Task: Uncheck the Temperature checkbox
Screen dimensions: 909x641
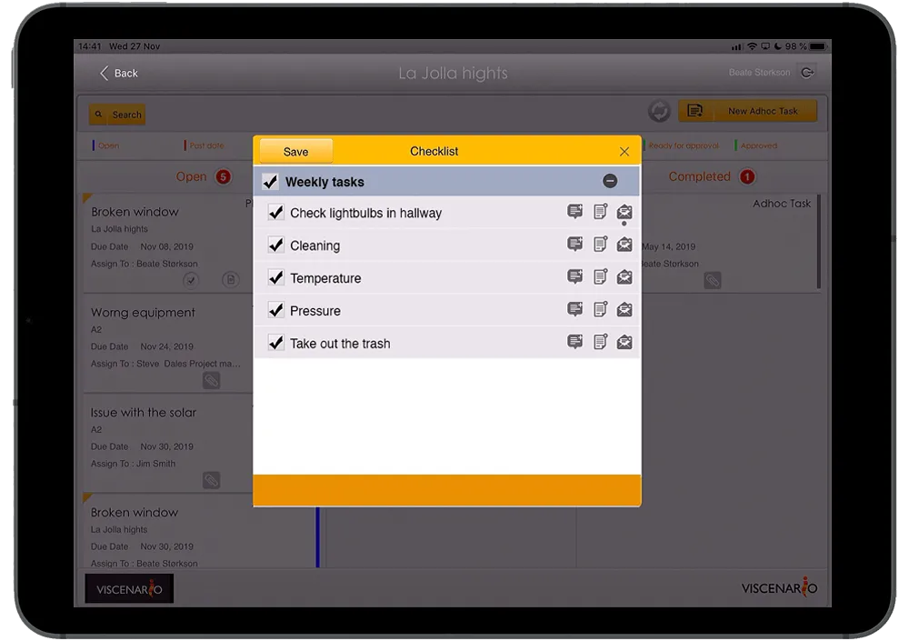Action: tap(276, 277)
